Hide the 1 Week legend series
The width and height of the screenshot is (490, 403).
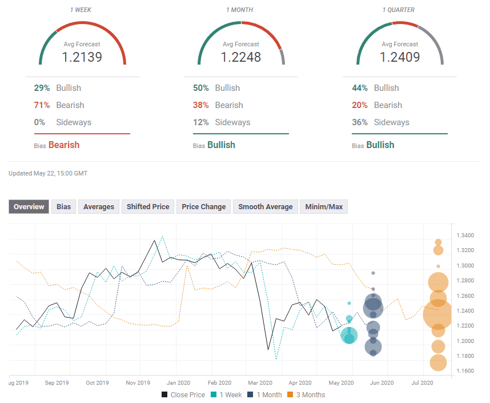click(x=226, y=394)
